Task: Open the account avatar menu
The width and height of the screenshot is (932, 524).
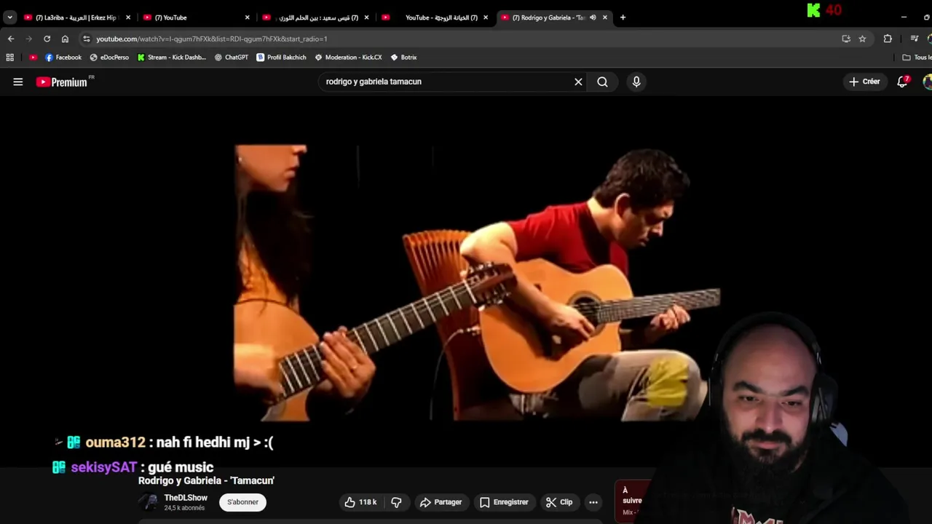Action: click(927, 82)
